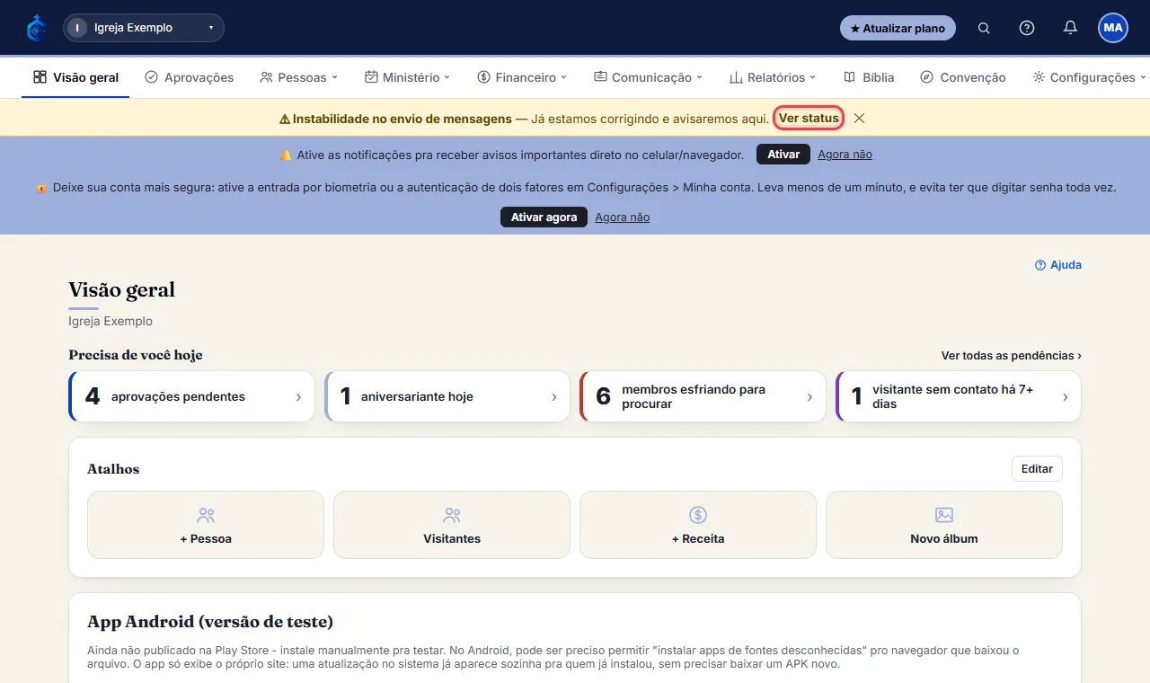Expand the Ministério menu
Screen dimensions: 1150x683
(407, 77)
